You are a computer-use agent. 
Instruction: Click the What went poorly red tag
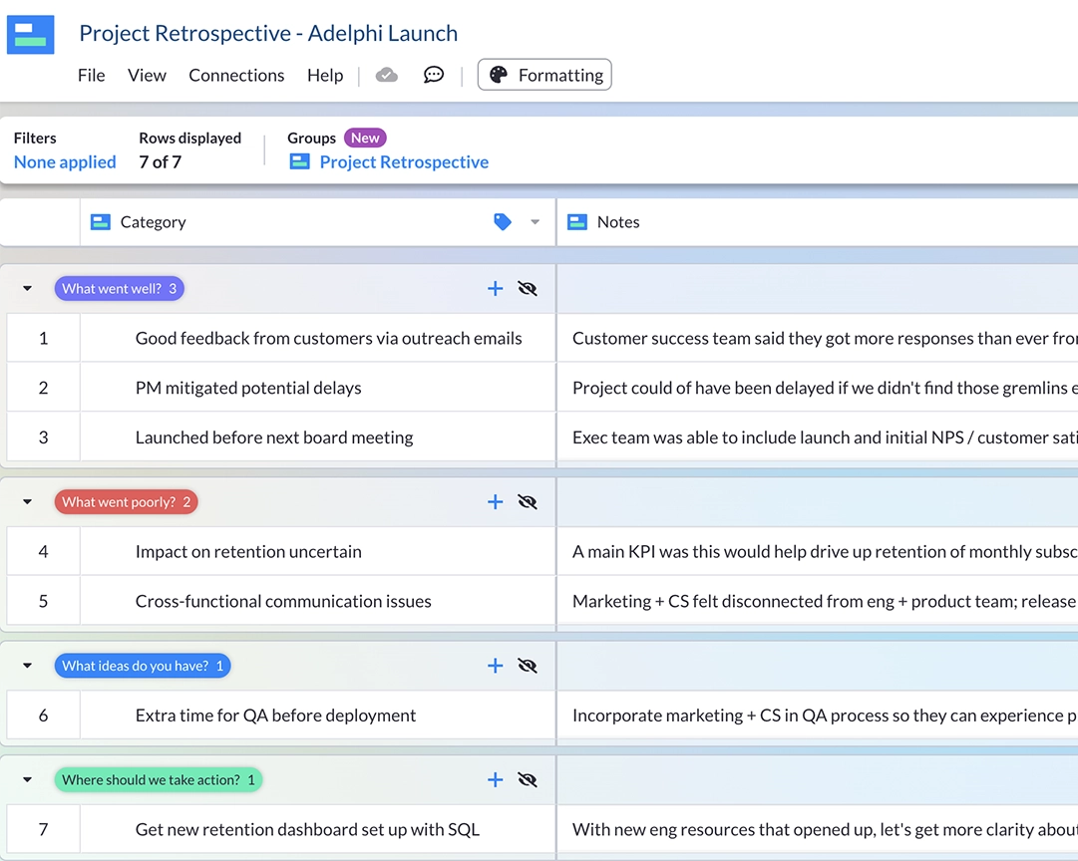(x=127, y=502)
